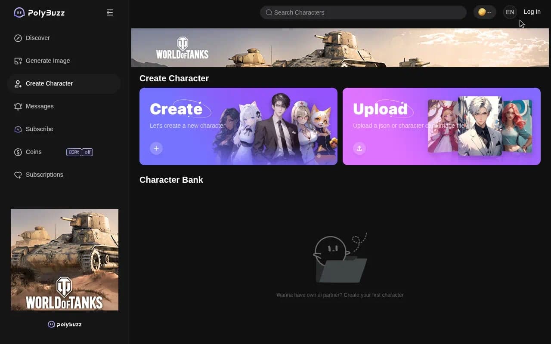
Task: Click the gold coin balance icon
Action: [482, 12]
